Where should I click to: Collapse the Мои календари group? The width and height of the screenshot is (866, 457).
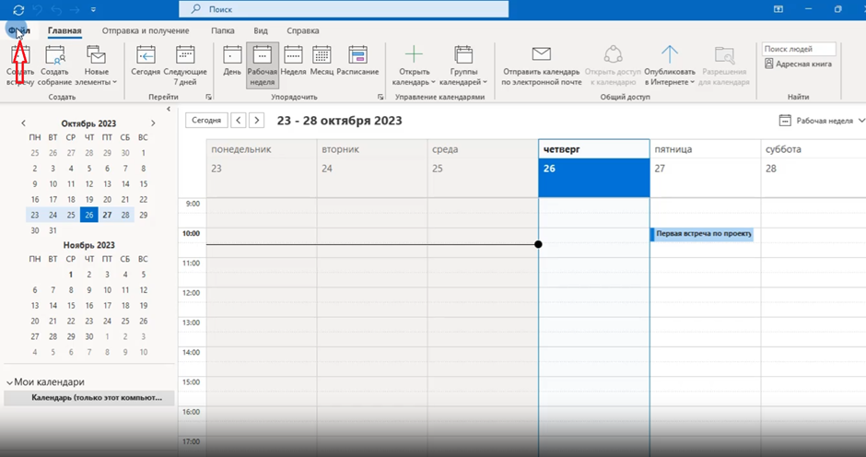coord(10,382)
